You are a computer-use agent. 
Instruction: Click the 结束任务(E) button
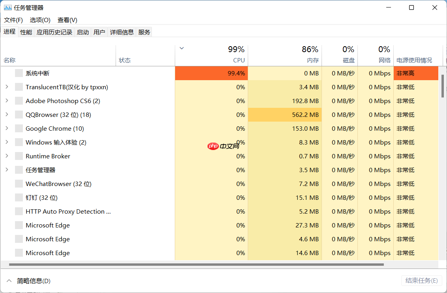[422, 280]
